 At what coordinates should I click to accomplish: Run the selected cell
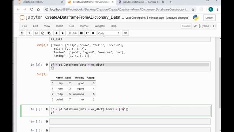72,33
